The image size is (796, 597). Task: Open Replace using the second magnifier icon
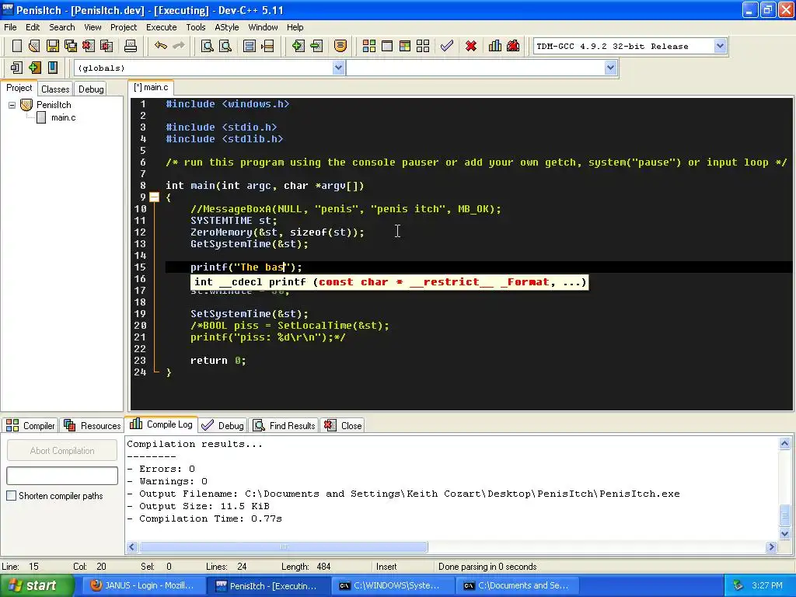click(225, 46)
